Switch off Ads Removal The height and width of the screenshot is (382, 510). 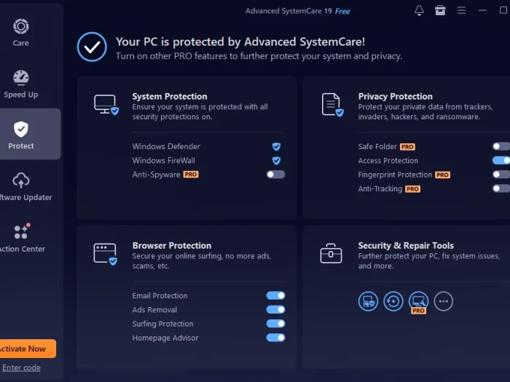pos(275,309)
